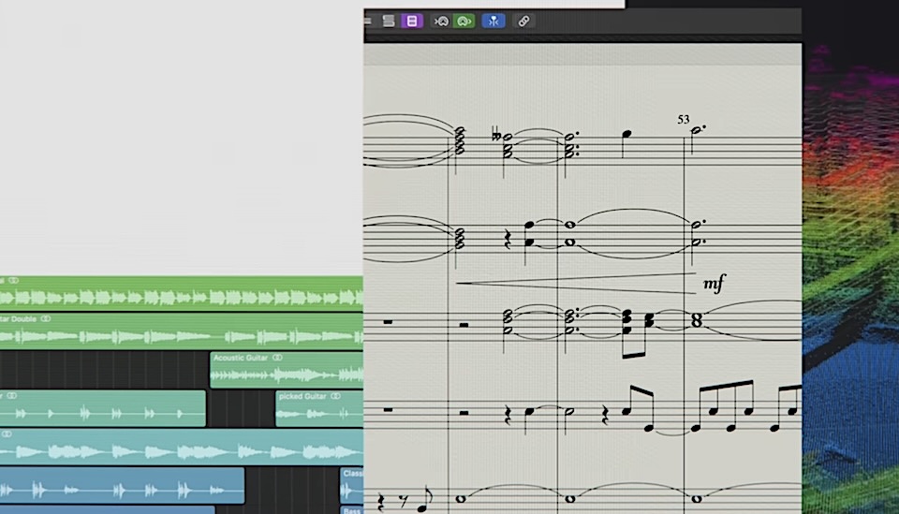Click the partially hidden leftmost score toolbar icon
The image size is (899, 514).
[367, 21]
